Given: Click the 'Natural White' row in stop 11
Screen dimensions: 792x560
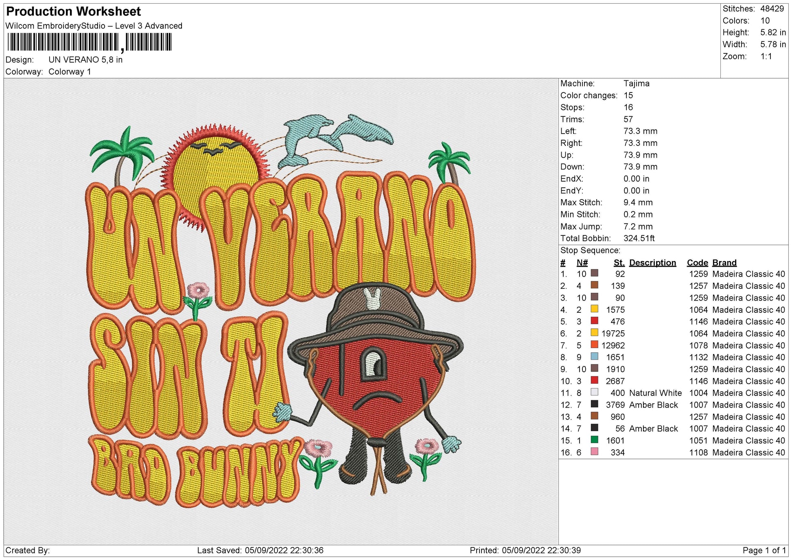Looking at the screenshot, I should pyautogui.click(x=672, y=393).
